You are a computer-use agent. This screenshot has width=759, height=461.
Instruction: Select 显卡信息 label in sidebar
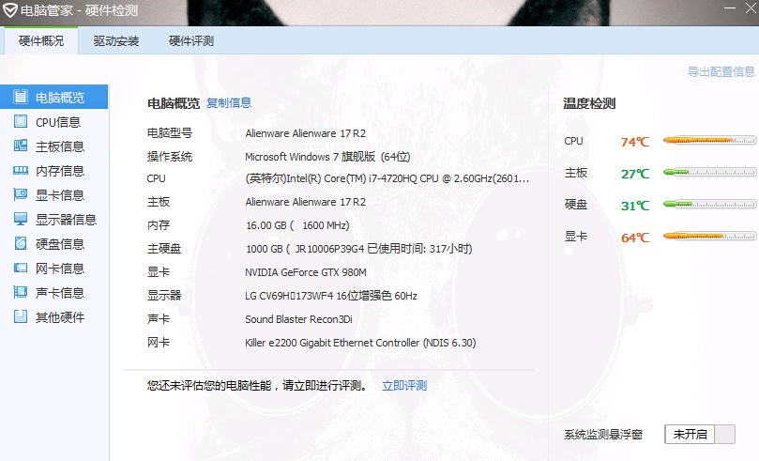click(60, 195)
